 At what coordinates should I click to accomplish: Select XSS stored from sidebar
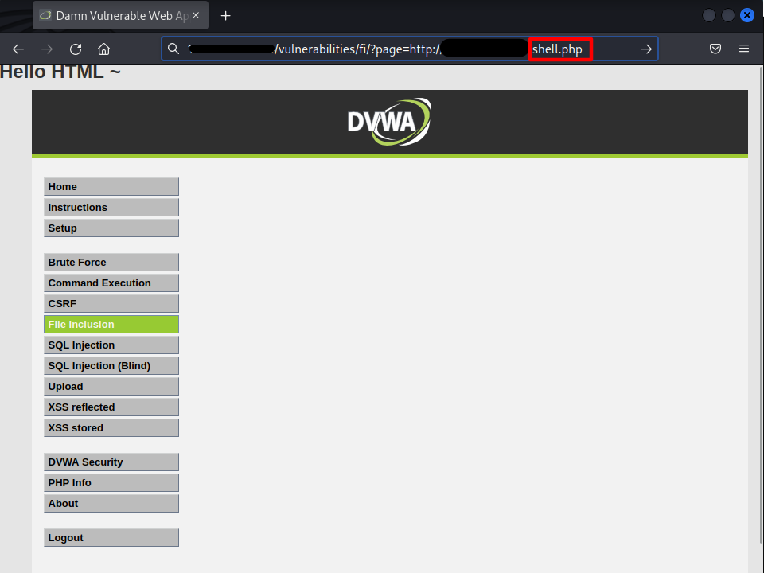click(111, 428)
